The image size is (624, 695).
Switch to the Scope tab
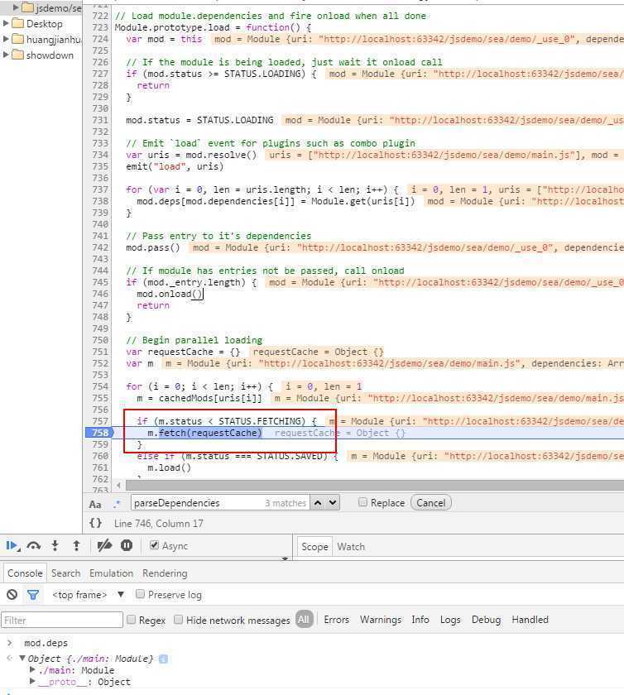pos(314,547)
